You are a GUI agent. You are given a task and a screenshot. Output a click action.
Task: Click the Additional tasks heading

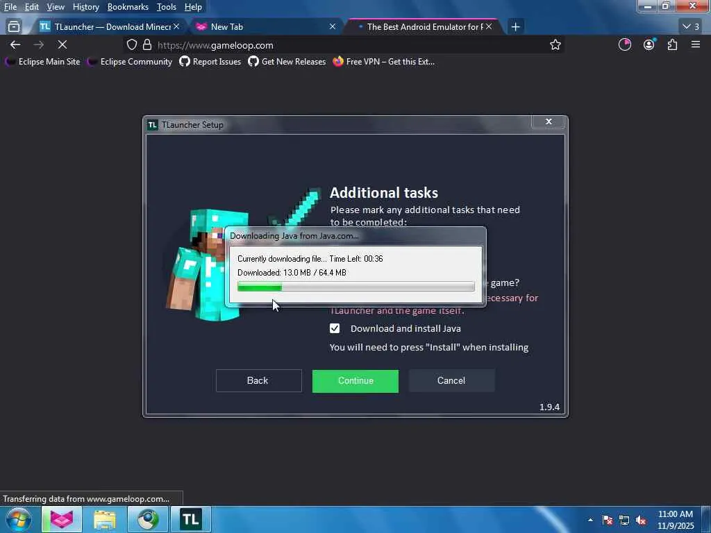[x=383, y=193]
